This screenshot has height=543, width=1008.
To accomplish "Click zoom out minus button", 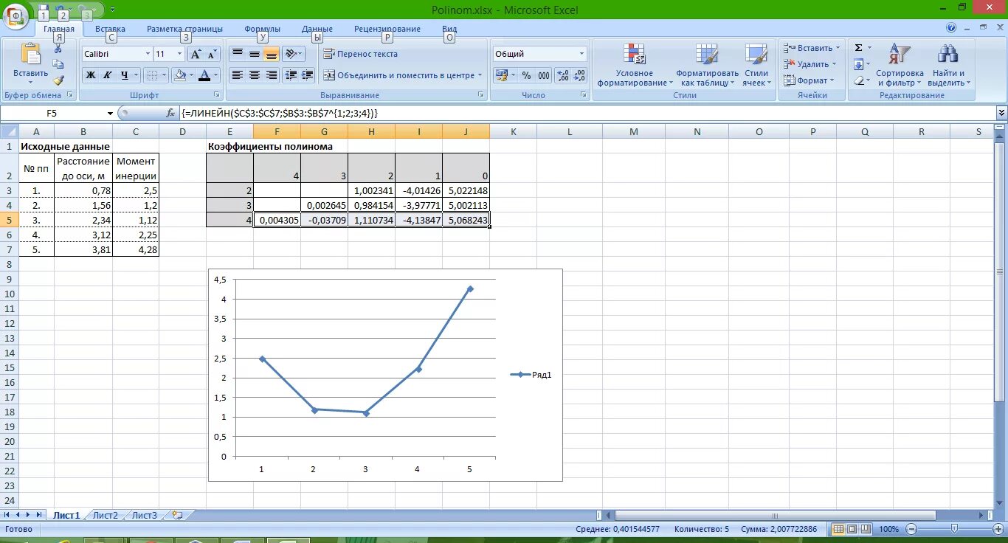I will coord(911,529).
